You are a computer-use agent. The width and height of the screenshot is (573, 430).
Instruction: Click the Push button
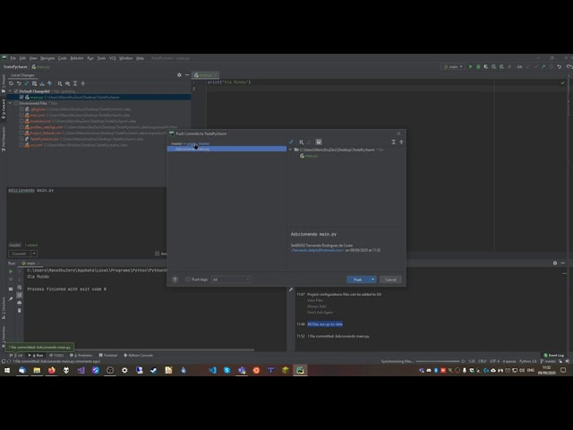click(358, 279)
